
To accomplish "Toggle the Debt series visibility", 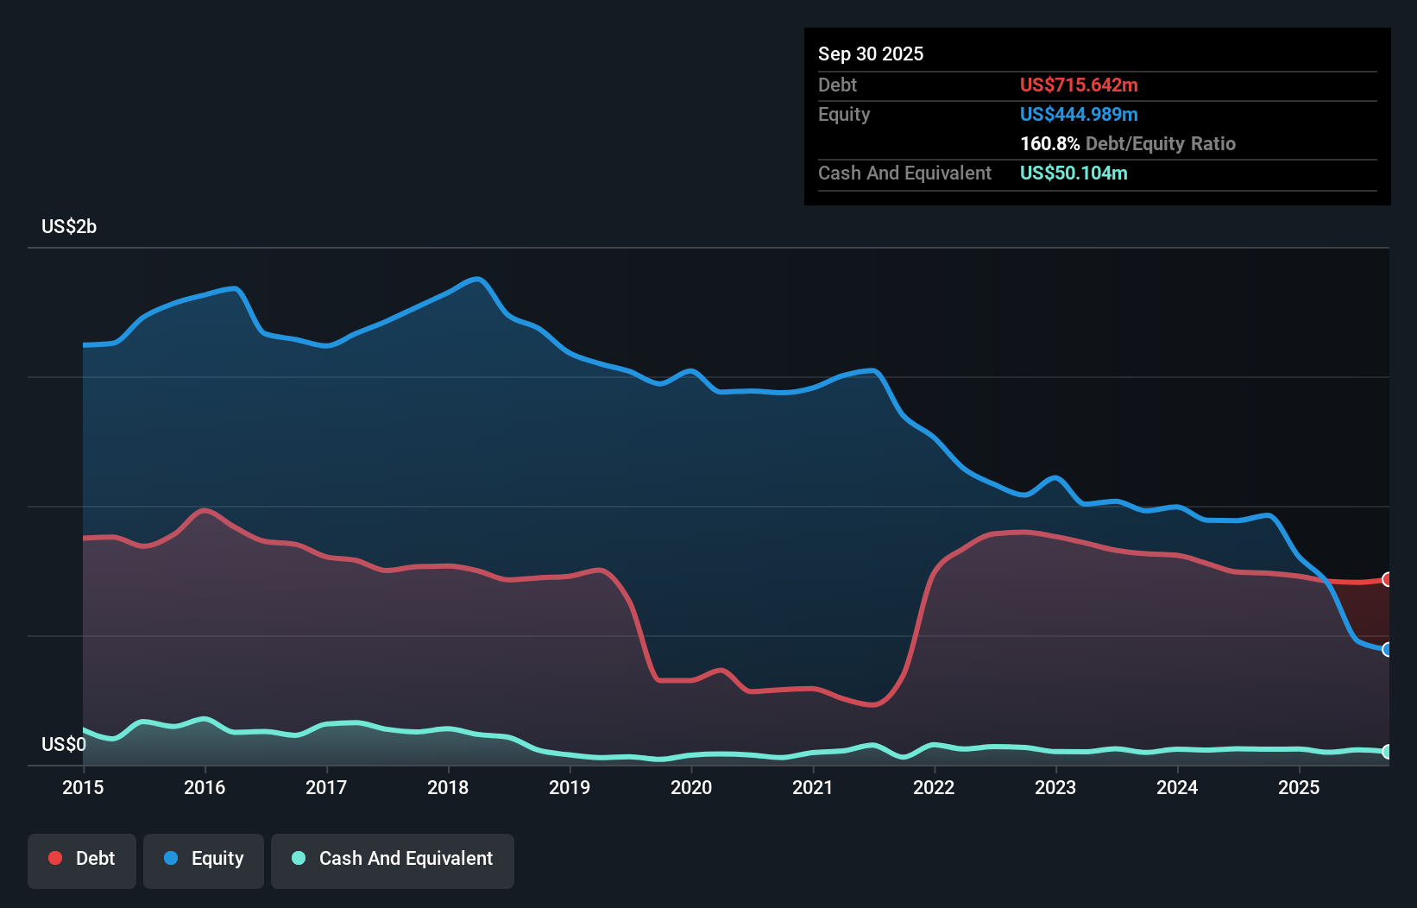I will (82, 861).
